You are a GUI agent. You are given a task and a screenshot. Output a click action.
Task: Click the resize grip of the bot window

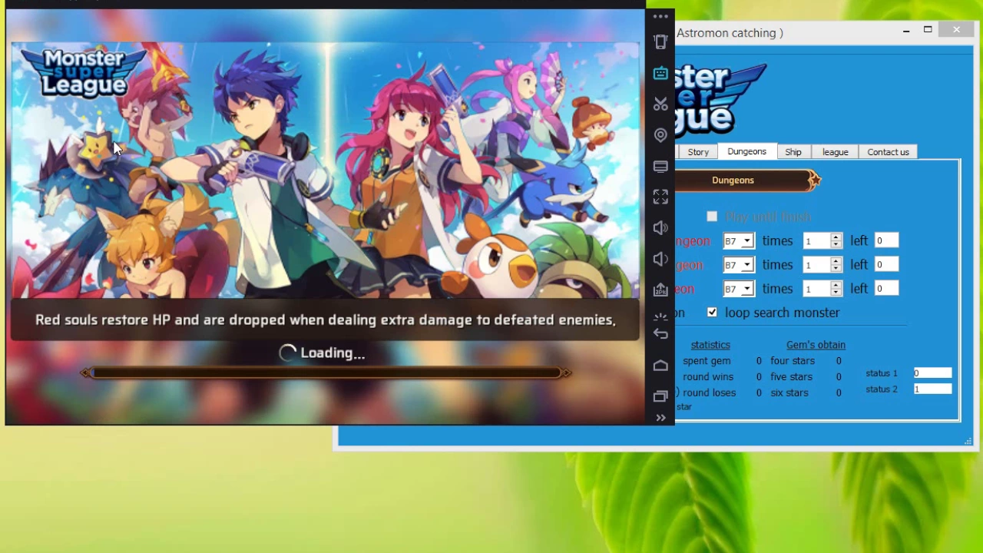tap(968, 441)
